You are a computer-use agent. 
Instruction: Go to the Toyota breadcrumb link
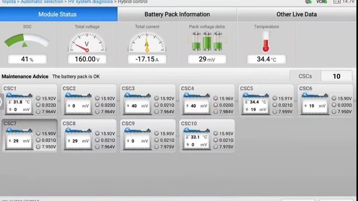click(9, 2)
